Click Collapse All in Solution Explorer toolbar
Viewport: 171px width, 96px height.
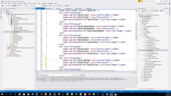click(152, 11)
